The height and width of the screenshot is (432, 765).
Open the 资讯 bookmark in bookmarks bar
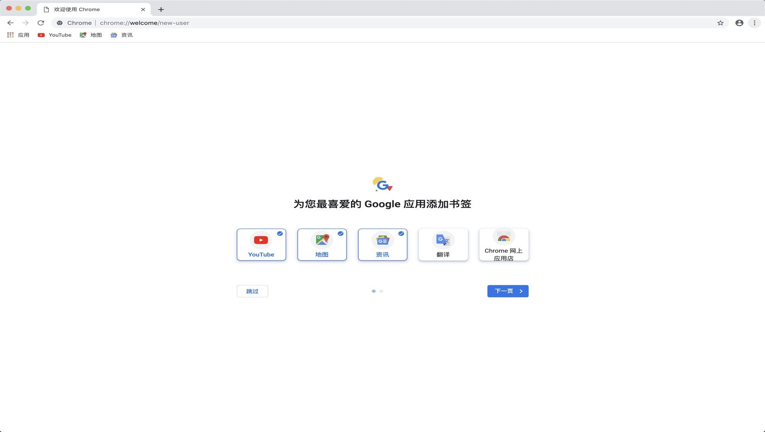tap(121, 35)
